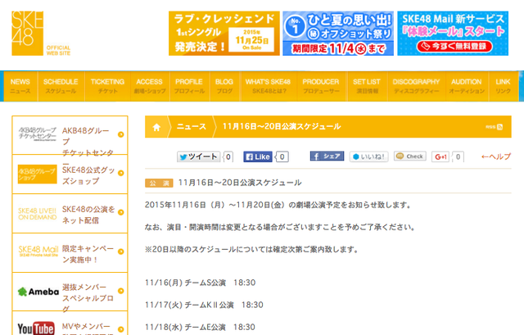Image resolution: width=524 pixels, height=335 pixels.
Task: Click the text 11/16(月) チームS公演 18:30
Action: (x=200, y=283)
